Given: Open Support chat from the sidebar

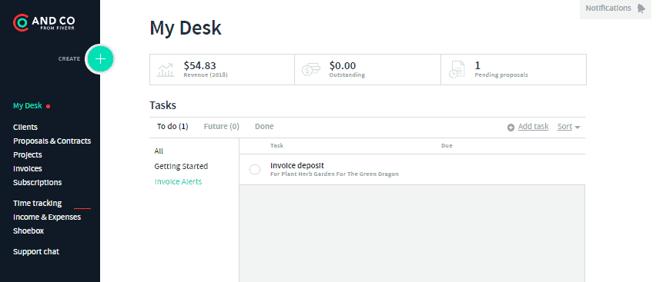Looking at the screenshot, I should [36, 251].
